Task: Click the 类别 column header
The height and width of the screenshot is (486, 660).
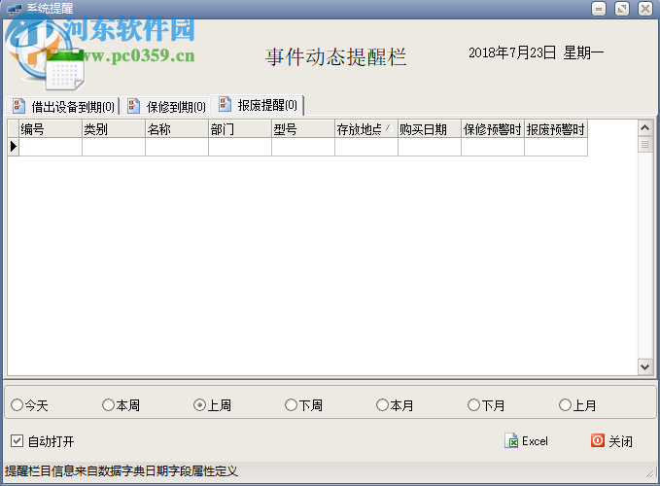Action: [114, 128]
